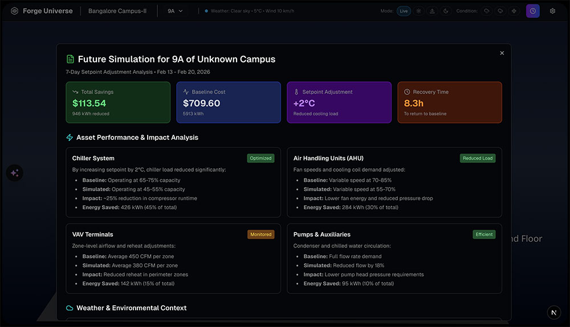
Task: Open the 9A building dropdown
Action: point(174,11)
